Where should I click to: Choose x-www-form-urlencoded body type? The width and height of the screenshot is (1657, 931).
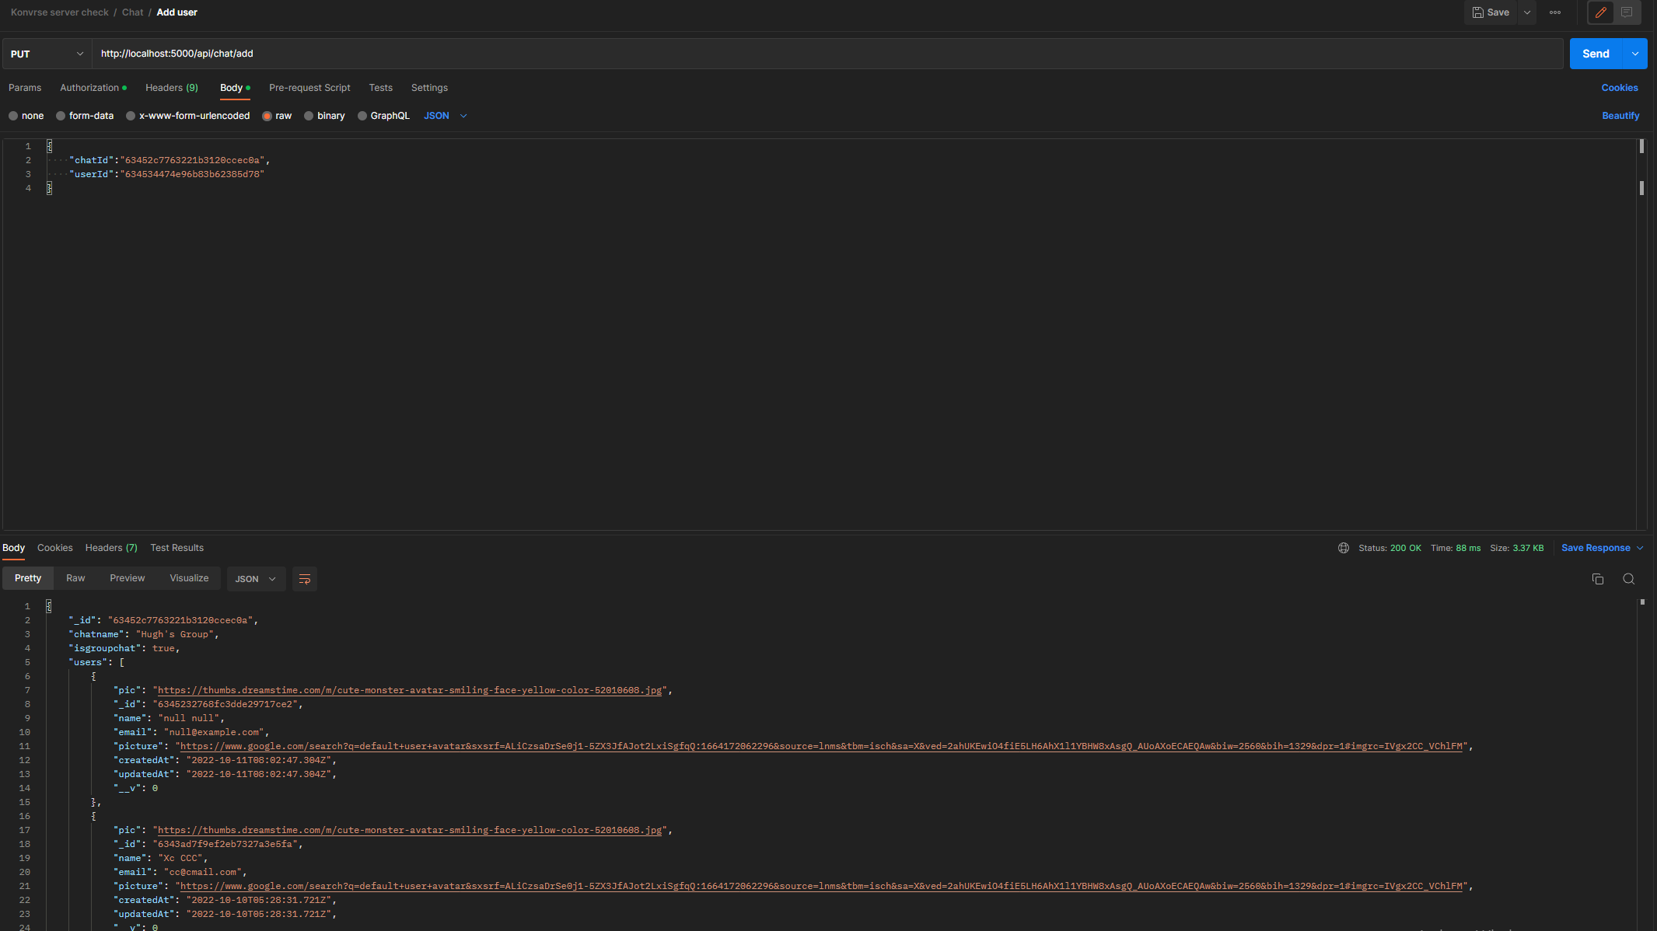tap(188, 116)
